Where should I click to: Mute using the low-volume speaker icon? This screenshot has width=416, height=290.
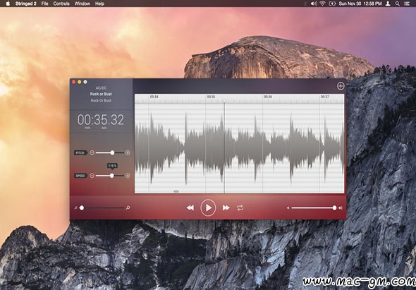(288, 208)
